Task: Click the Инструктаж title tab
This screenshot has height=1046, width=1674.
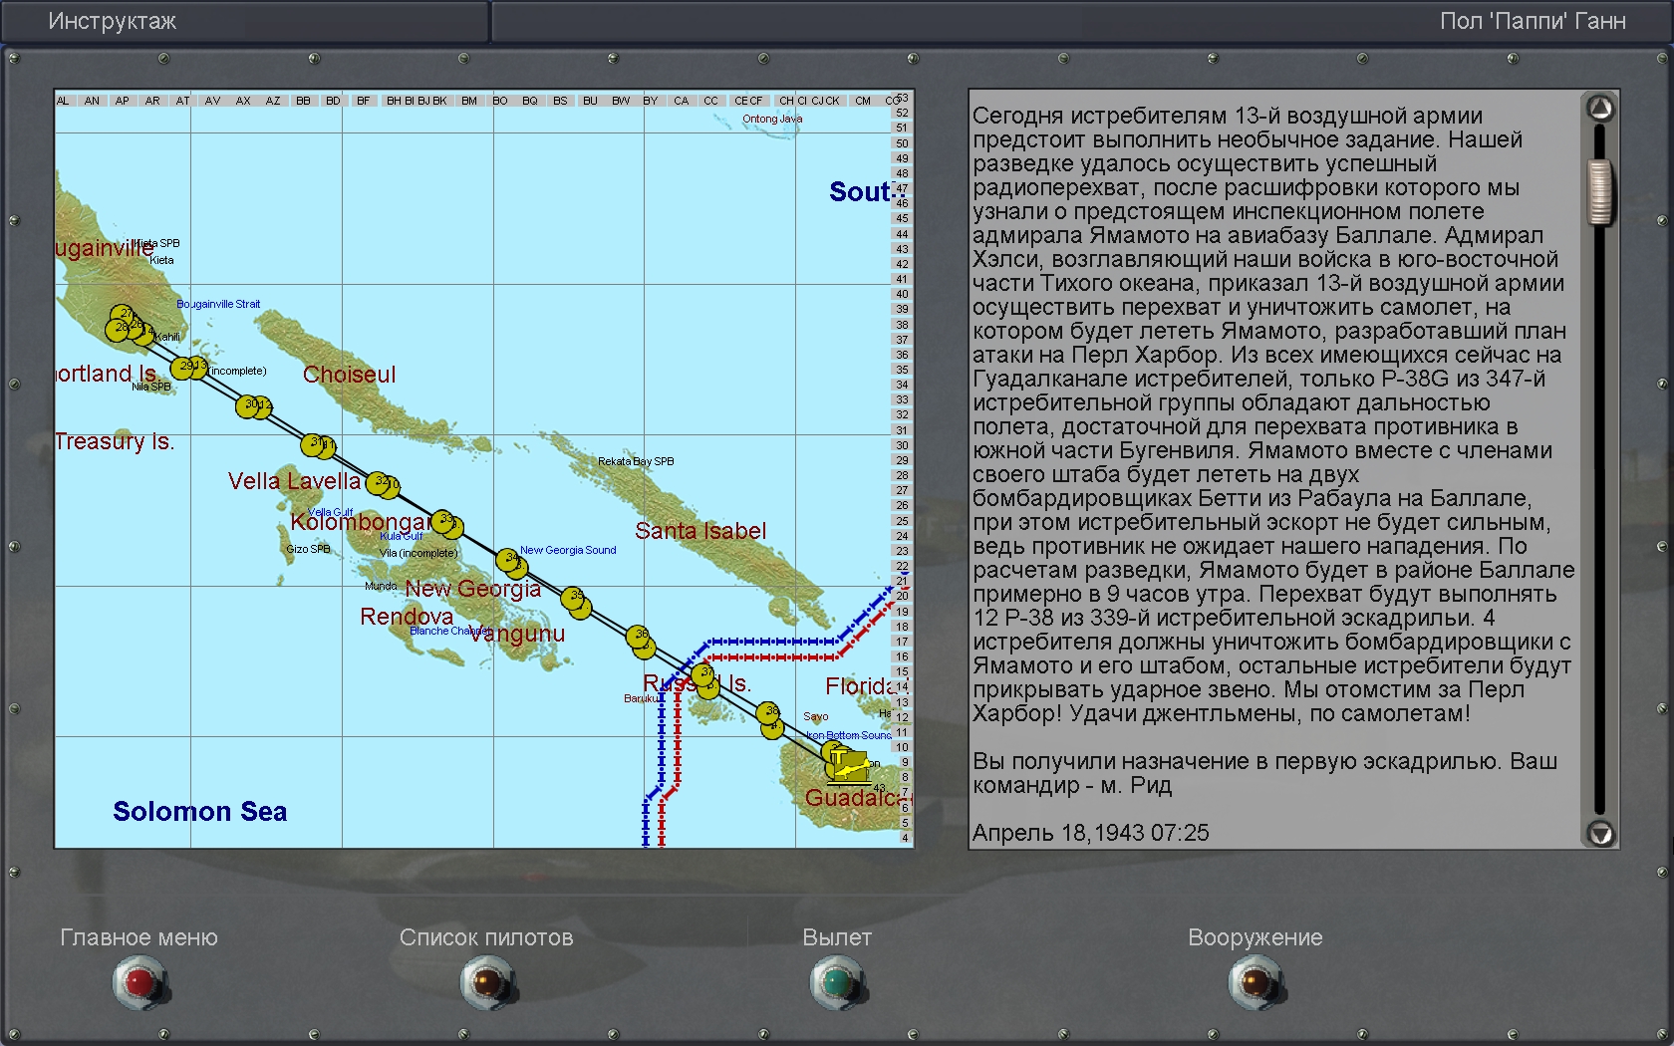Action: (113, 22)
